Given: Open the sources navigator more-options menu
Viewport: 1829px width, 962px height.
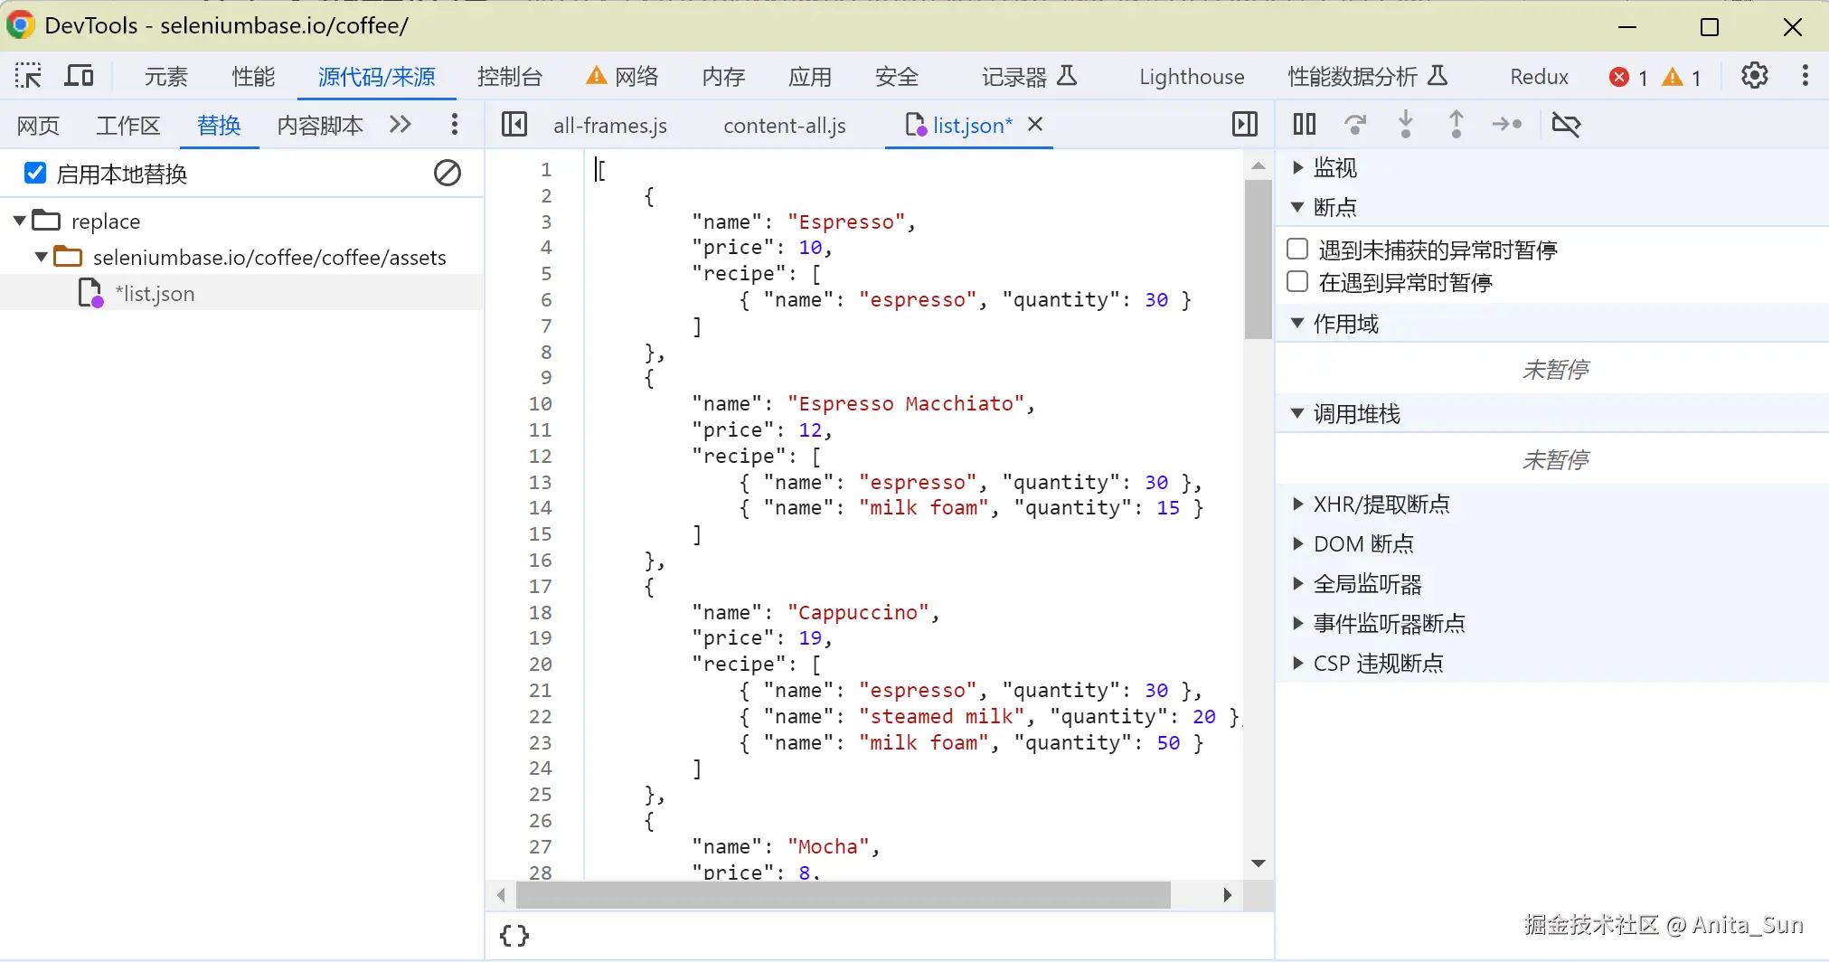Looking at the screenshot, I should pos(455,125).
